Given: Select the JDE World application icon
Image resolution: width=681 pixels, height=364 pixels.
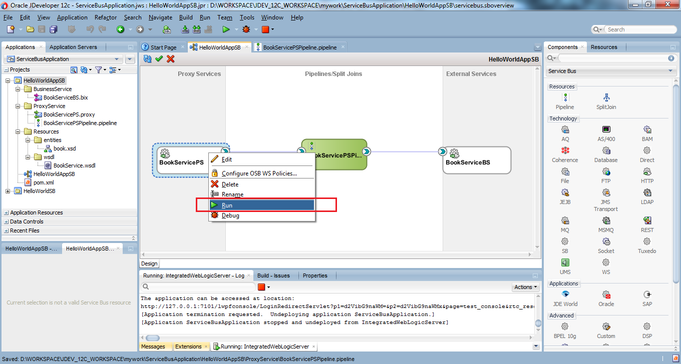Looking at the screenshot, I should pyautogui.click(x=565, y=294).
